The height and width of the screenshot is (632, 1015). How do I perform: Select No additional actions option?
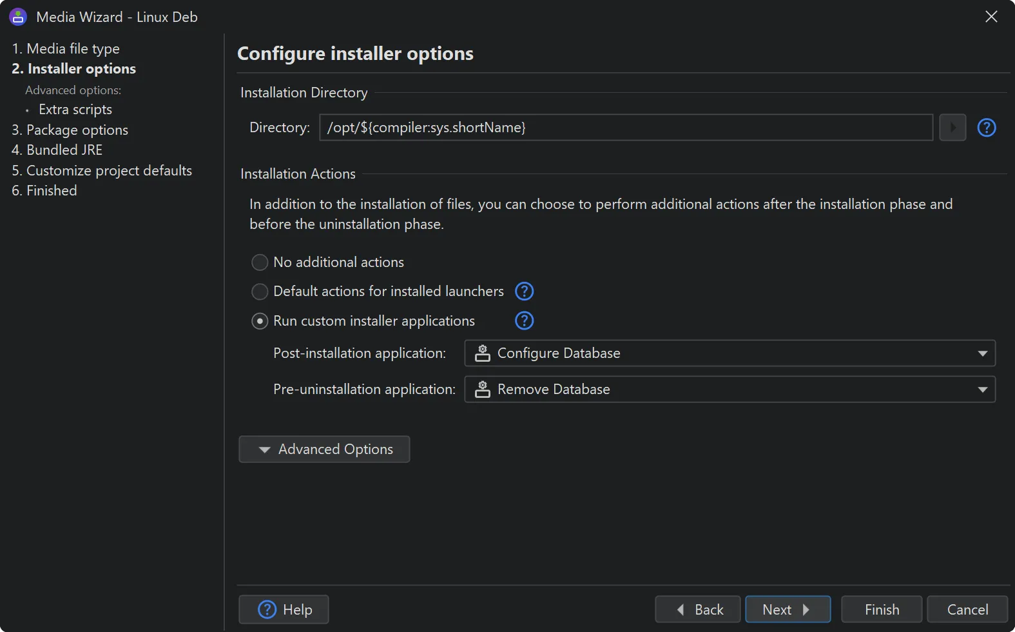tap(260, 262)
